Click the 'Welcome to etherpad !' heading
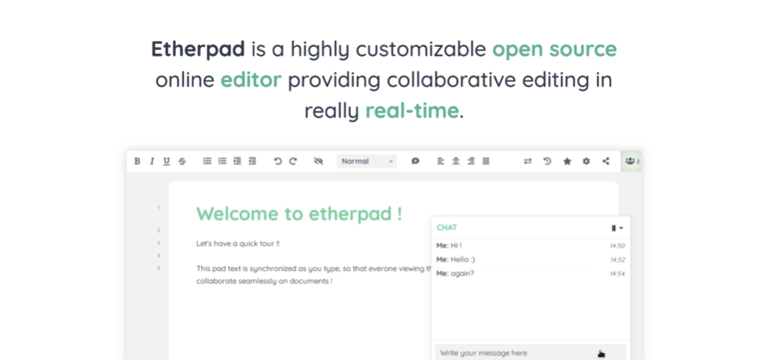 [299, 214]
